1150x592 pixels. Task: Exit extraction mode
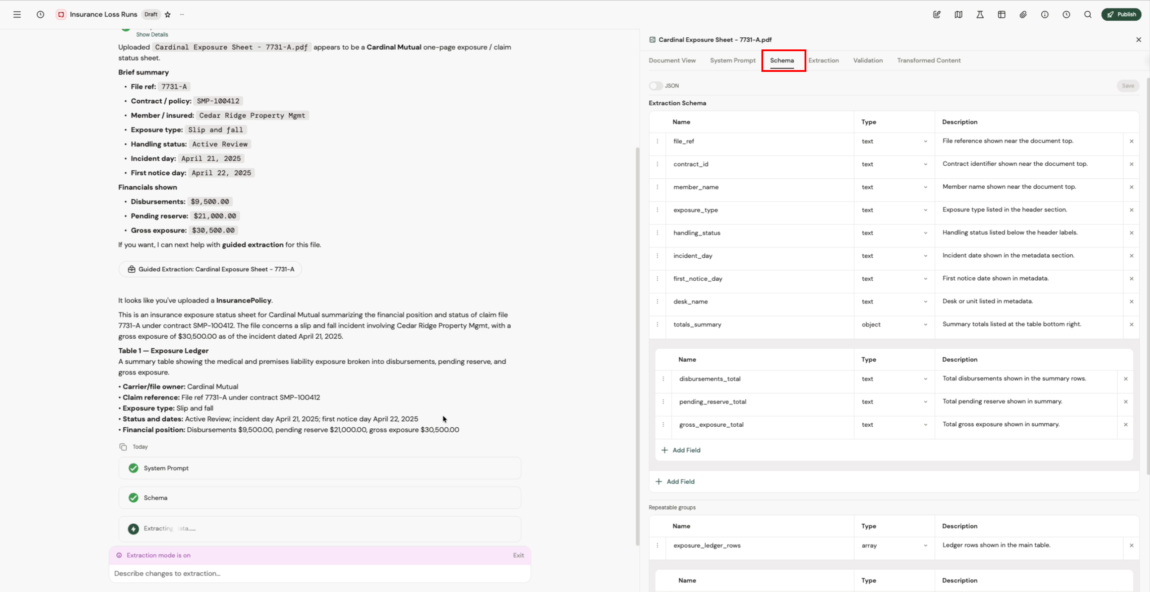pyautogui.click(x=518, y=555)
